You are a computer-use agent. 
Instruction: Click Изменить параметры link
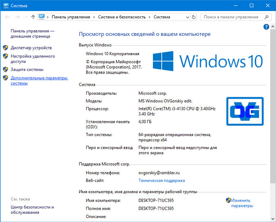(242, 203)
